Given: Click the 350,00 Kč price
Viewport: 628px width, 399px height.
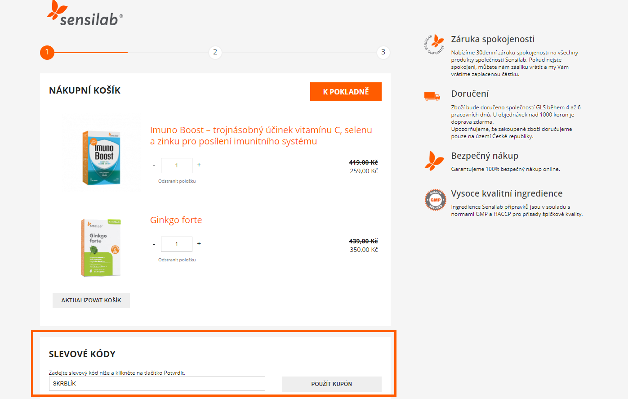Looking at the screenshot, I should pos(364,250).
